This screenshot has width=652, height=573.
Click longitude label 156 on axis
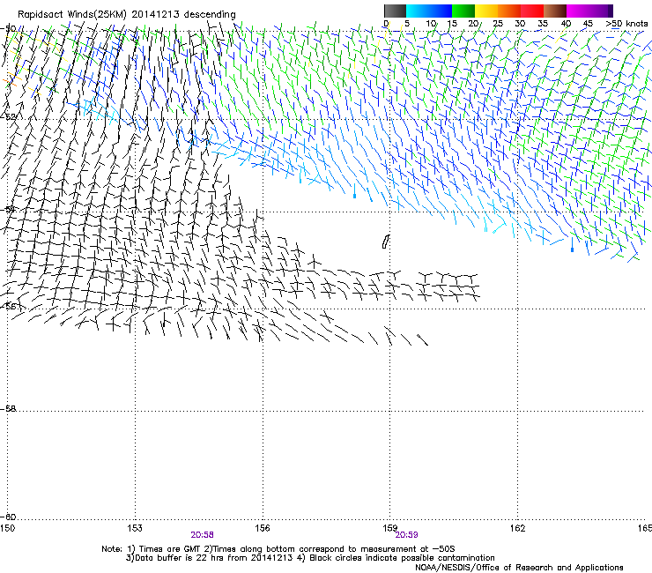coord(263,528)
